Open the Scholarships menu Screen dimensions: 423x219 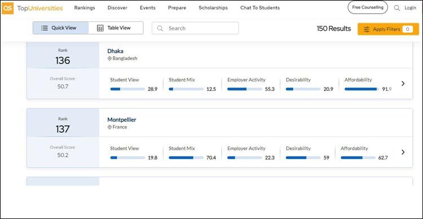pos(213,8)
